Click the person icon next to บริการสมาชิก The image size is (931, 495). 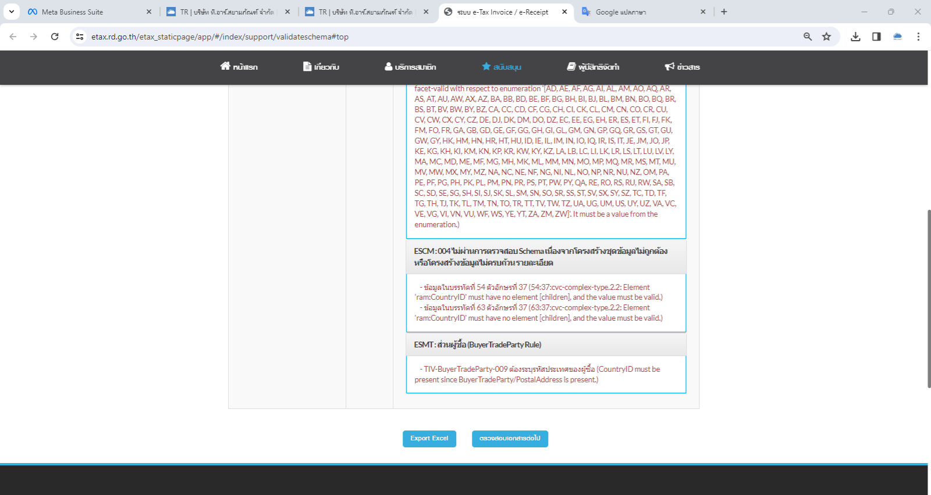[388, 66]
